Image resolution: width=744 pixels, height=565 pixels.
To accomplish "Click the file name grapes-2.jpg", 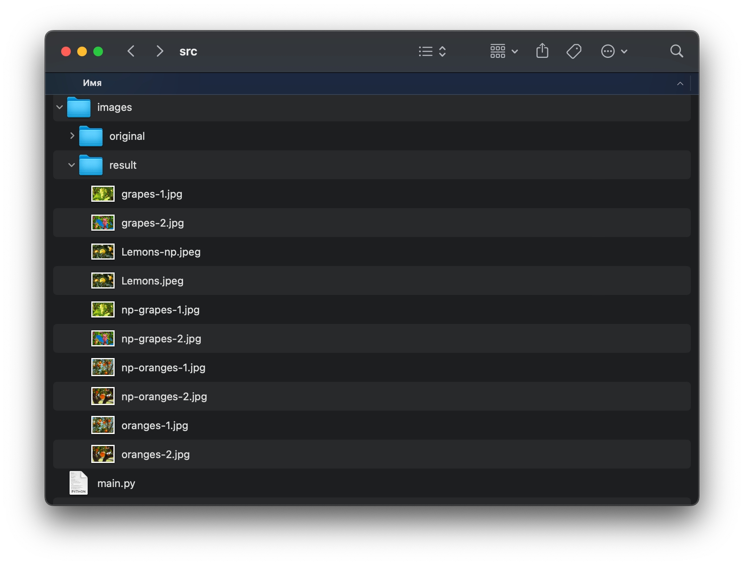I will pyautogui.click(x=152, y=223).
